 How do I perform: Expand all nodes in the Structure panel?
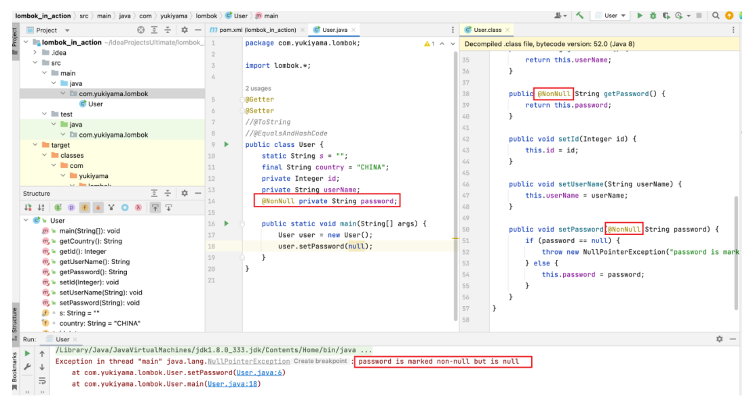(154, 193)
